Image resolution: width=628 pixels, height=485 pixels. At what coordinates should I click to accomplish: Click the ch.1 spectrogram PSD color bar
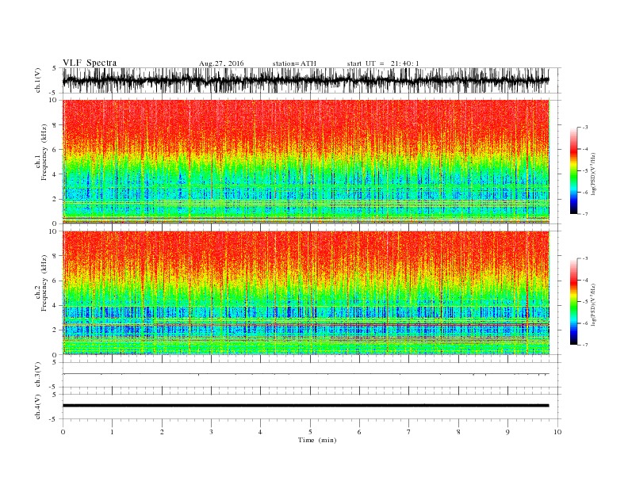click(573, 170)
